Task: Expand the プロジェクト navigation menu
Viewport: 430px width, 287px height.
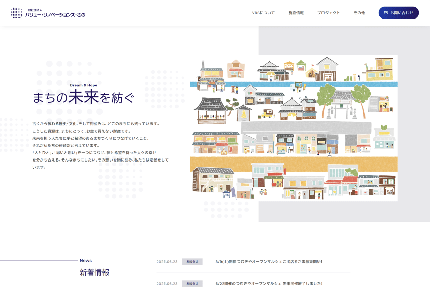Action: (329, 13)
